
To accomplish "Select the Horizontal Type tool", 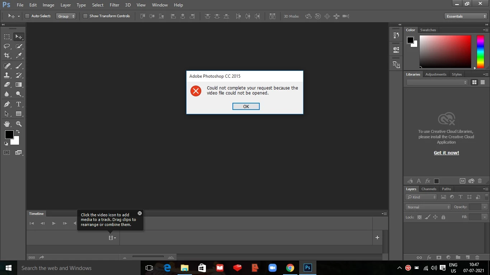I will (19, 104).
